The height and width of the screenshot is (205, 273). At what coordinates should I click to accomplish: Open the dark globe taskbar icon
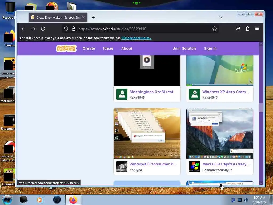coord(57,200)
